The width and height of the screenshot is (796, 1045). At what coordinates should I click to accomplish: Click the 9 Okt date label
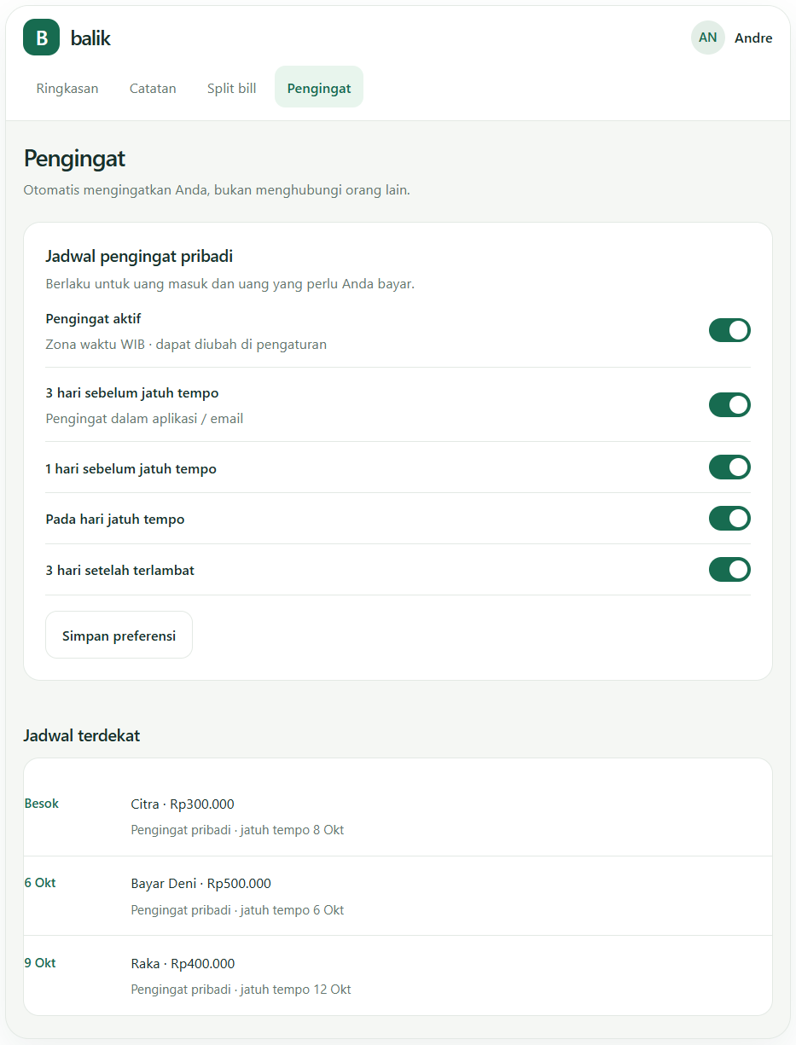pyautogui.click(x=40, y=963)
